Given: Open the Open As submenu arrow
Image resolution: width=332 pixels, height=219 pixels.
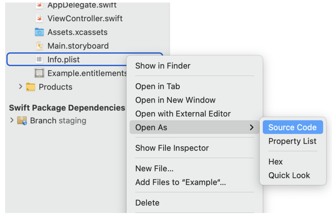Looking at the screenshot, I should pos(251,127).
